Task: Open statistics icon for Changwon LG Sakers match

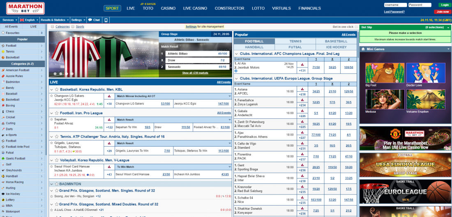Action: [x=109, y=96]
